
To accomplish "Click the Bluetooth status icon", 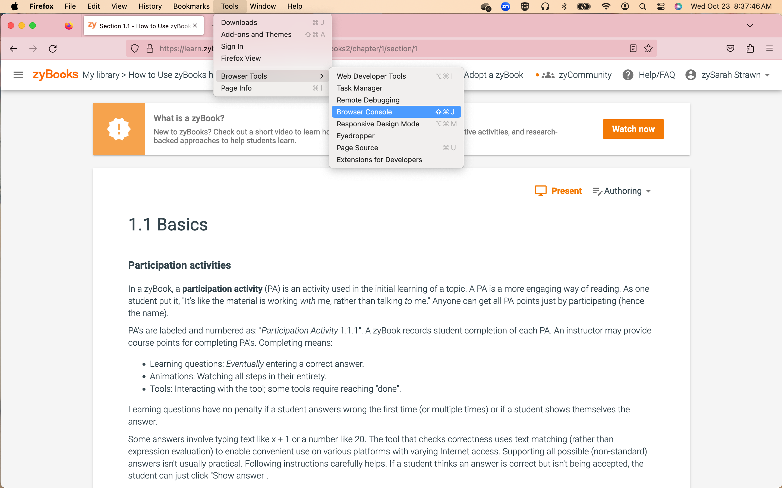I will pyautogui.click(x=564, y=6).
